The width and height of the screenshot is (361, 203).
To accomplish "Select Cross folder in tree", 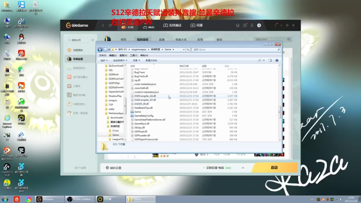I will tap(116, 130).
